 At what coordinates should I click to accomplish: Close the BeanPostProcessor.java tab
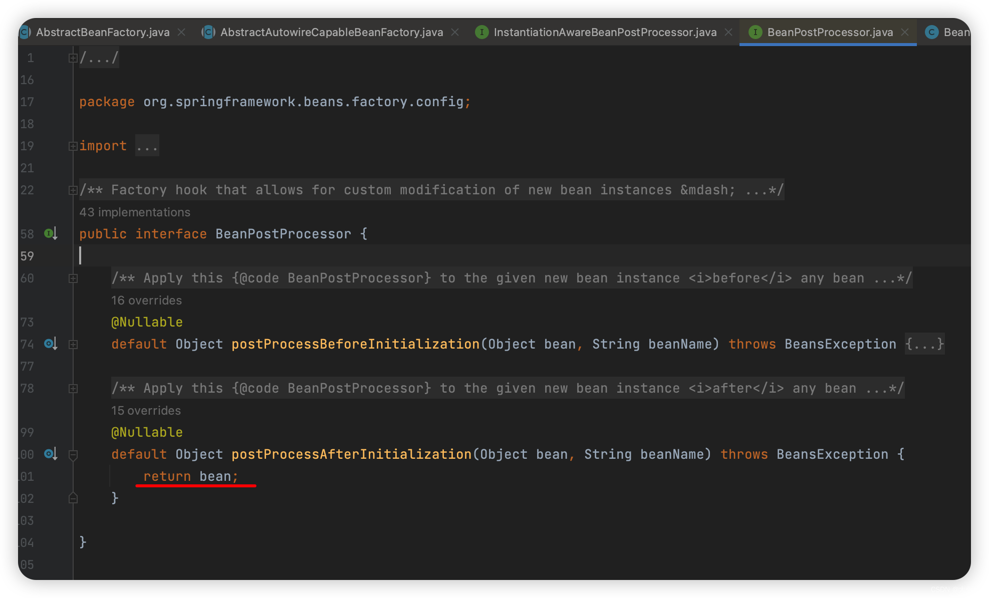[x=905, y=32]
